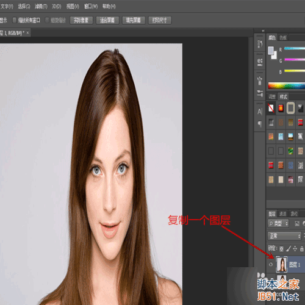
Task: Click the lock all padlock icon
Action: 302,248
